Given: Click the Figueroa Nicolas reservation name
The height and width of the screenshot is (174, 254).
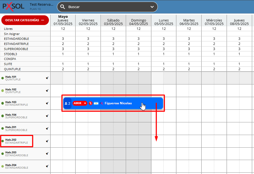Looking at the screenshot, I should (x=118, y=103).
